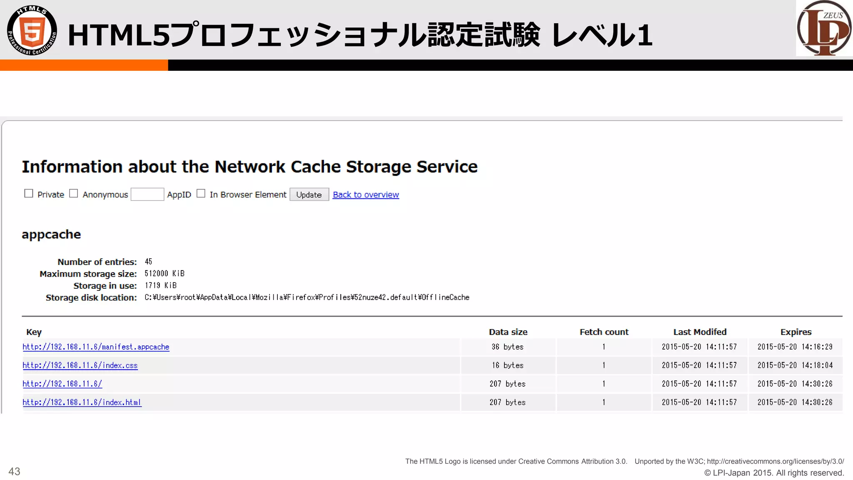Select the Expires column header

[x=796, y=332]
